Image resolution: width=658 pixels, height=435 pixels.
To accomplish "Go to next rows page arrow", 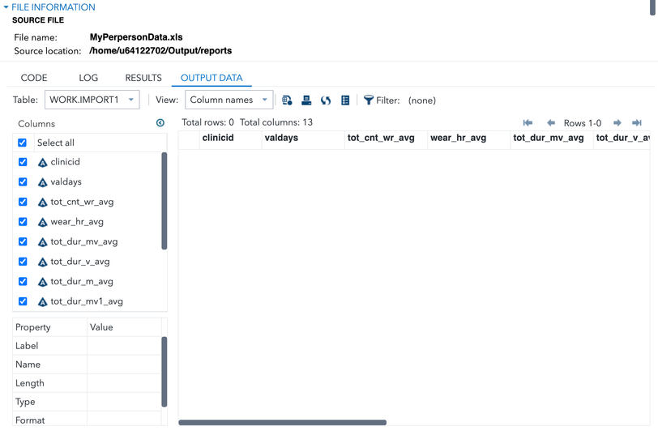I will pos(617,123).
